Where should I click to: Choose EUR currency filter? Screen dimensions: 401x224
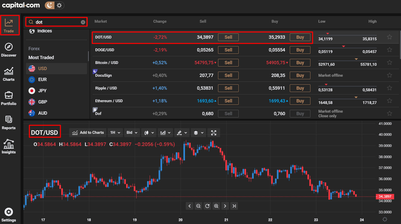coord(56,80)
